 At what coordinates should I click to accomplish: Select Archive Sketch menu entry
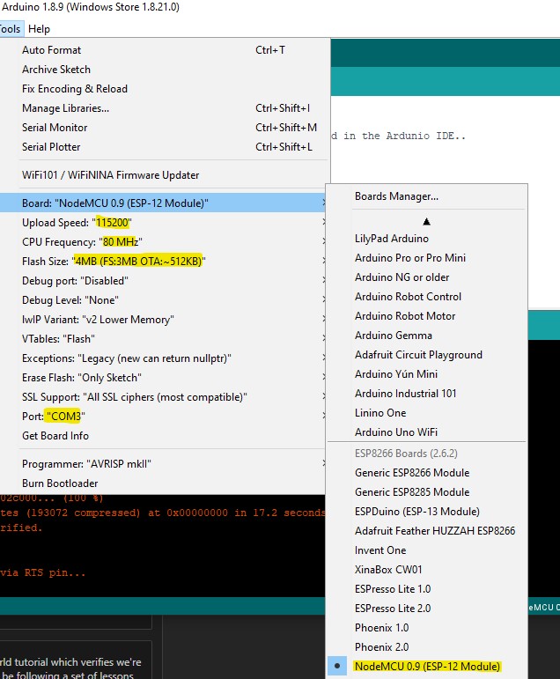point(164,70)
